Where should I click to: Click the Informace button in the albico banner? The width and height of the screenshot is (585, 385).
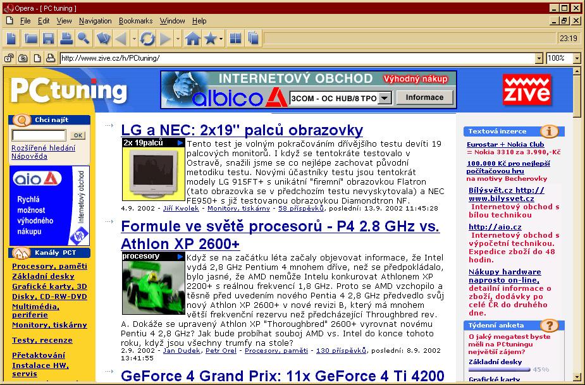(x=424, y=98)
